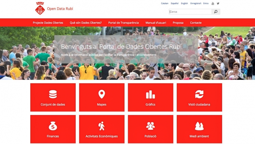The image size is (255, 144).
Task: Open the Mapes location pin tile
Action: [x=102, y=98]
